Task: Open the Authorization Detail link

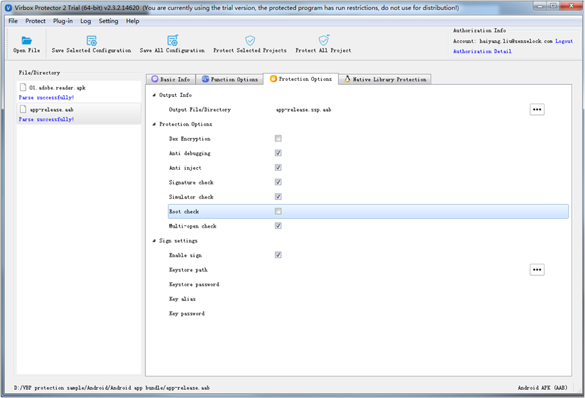Action: [x=482, y=51]
